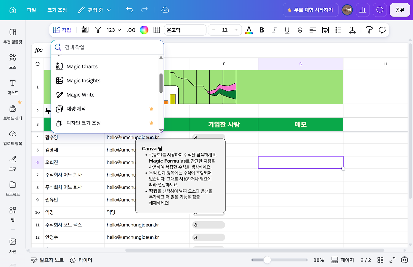This screenshot has width=413, height=267.
Task: Toggle italic formatting
Action: click(274, 30)
